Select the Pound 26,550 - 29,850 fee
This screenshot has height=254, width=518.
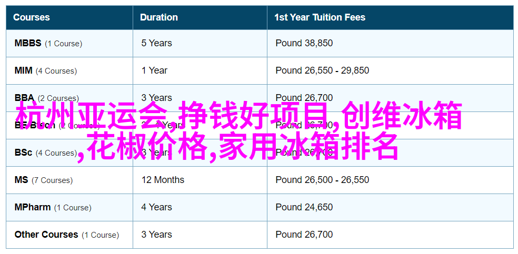322,70
